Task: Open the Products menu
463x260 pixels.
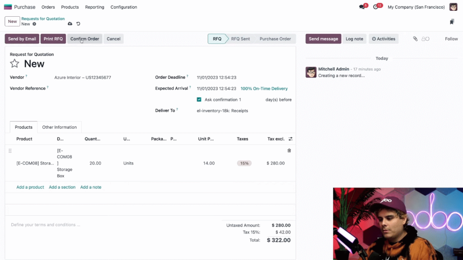Action: pyautogui.click(x=70, y=7)
